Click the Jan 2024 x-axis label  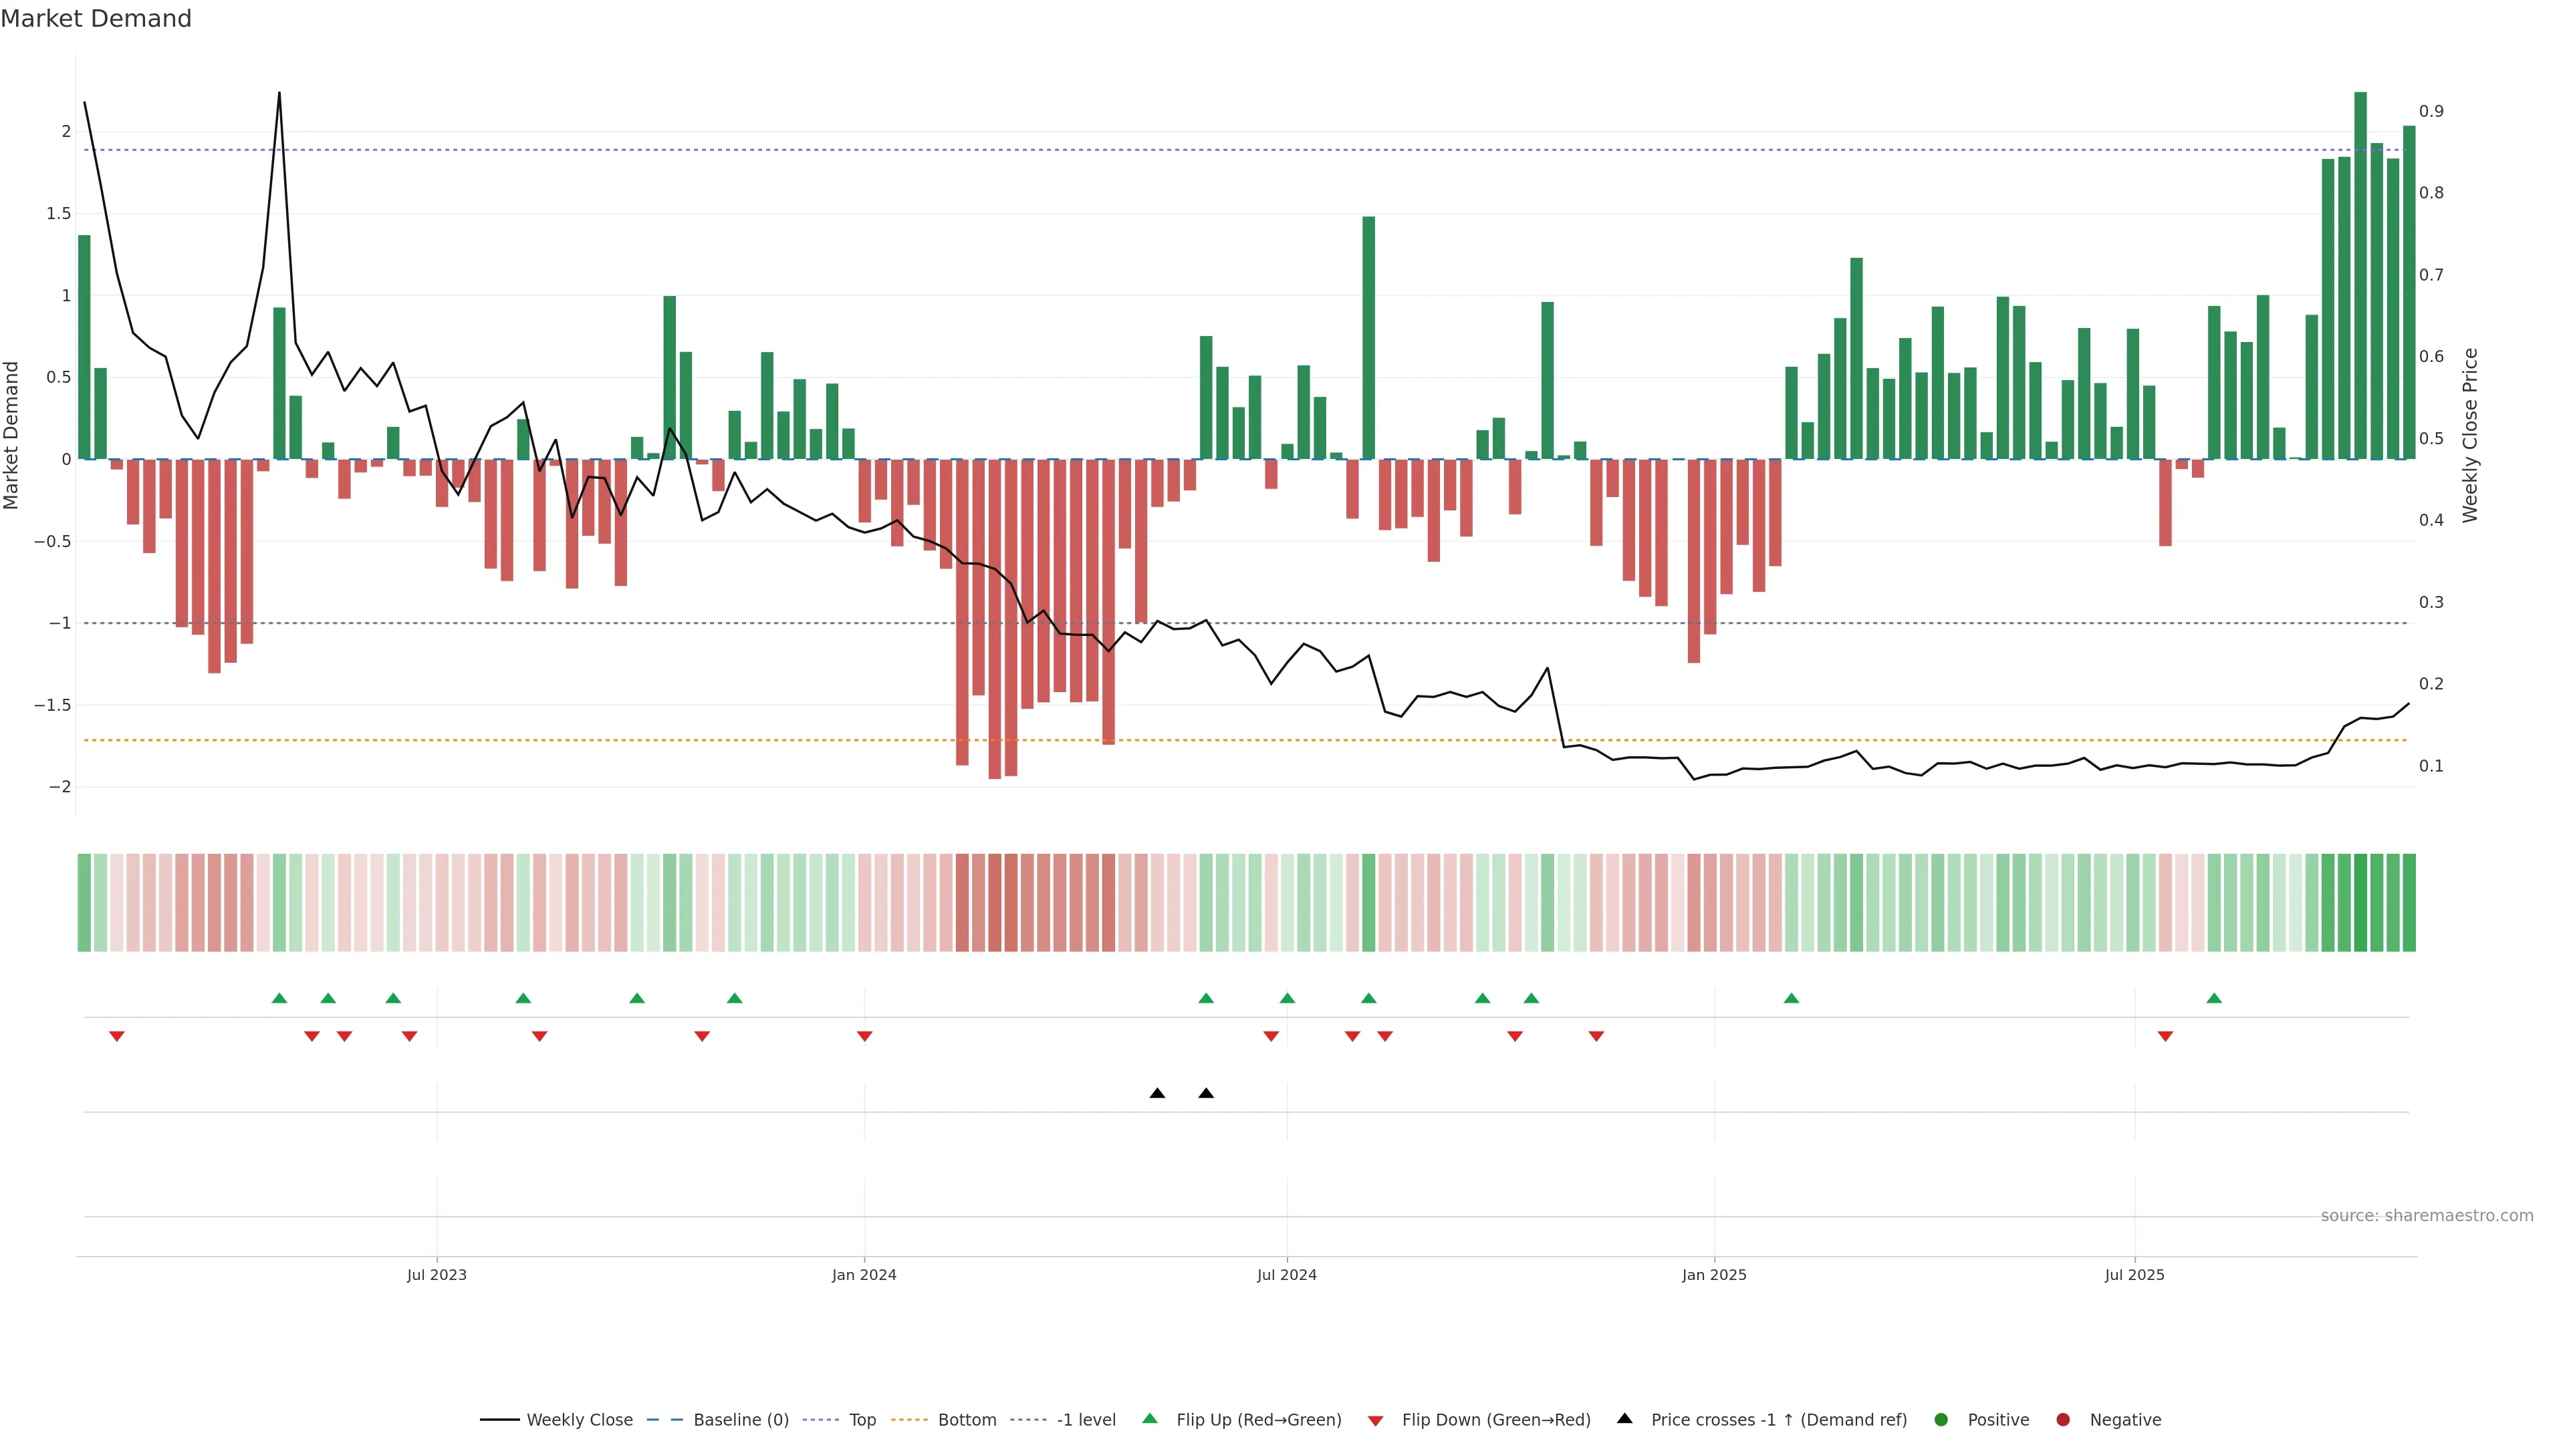[x=864, y=1275]
